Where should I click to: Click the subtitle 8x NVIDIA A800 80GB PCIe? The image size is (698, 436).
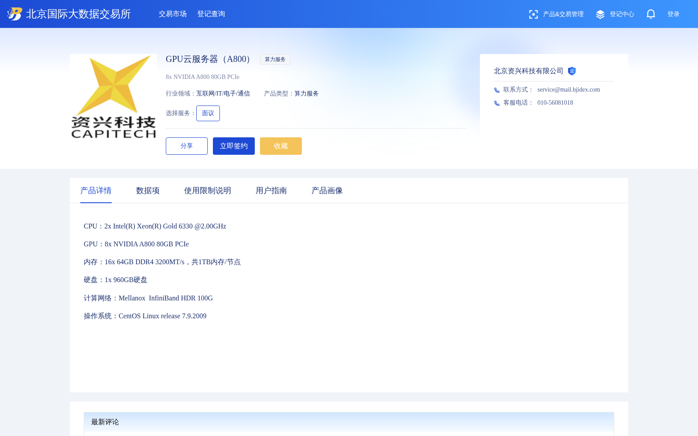(202, 77)
